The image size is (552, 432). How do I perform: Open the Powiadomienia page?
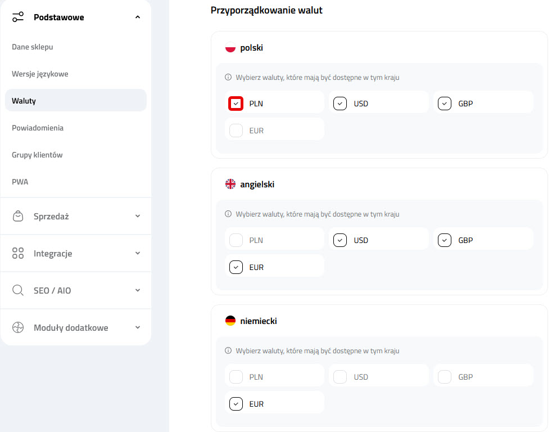(x=38, y=128)
